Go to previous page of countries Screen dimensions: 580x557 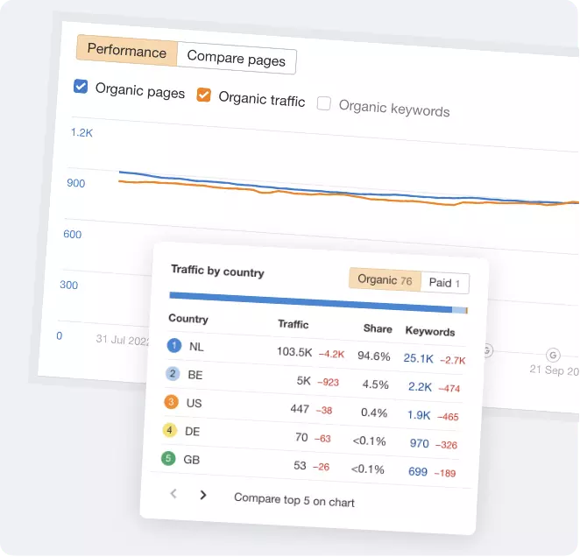click(x=173, y=493)
